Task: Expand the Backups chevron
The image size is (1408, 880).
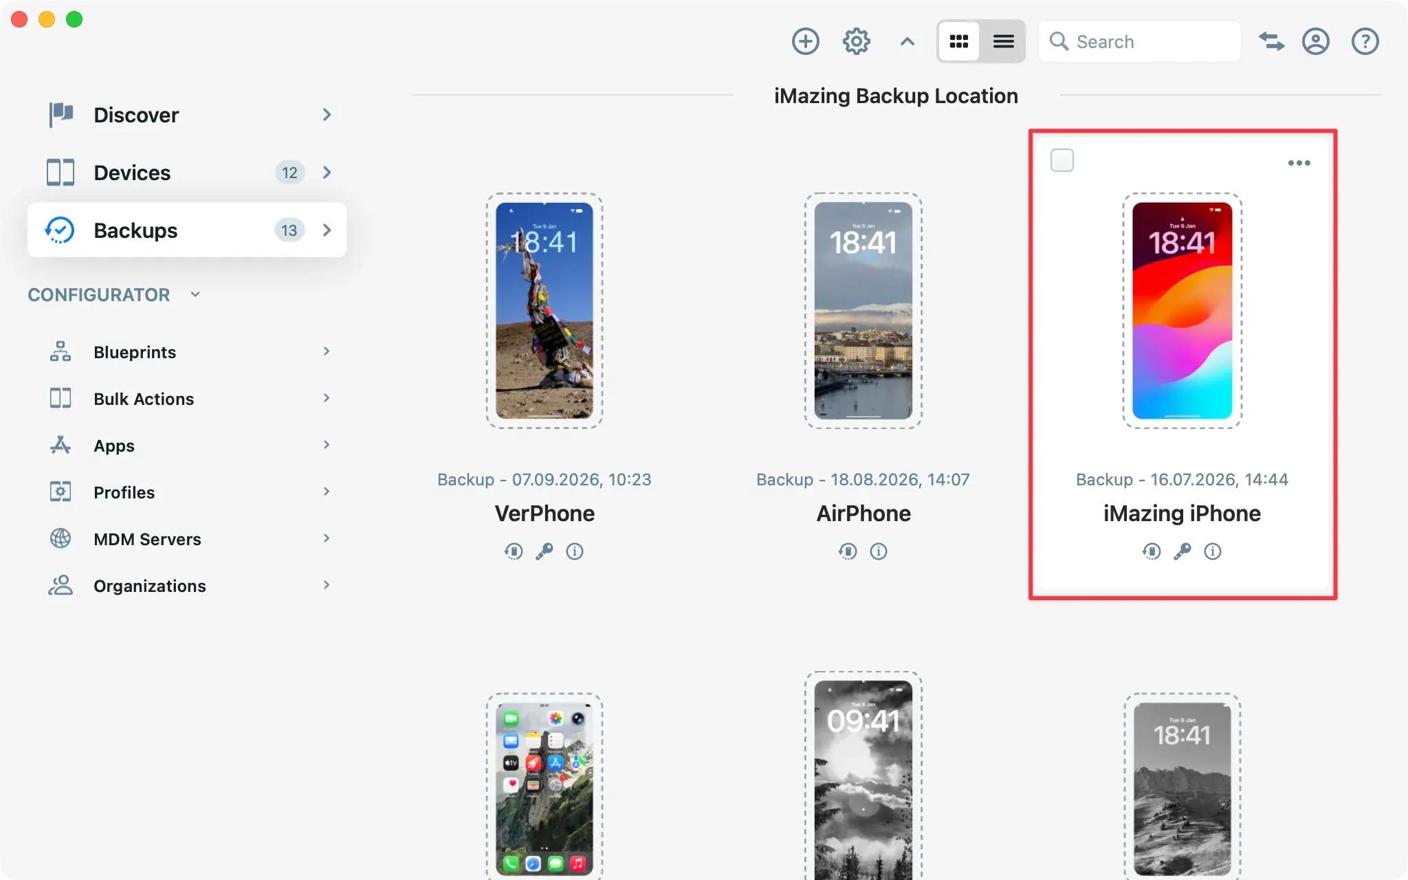Action: pyautogui.click(x=327, y=230)
